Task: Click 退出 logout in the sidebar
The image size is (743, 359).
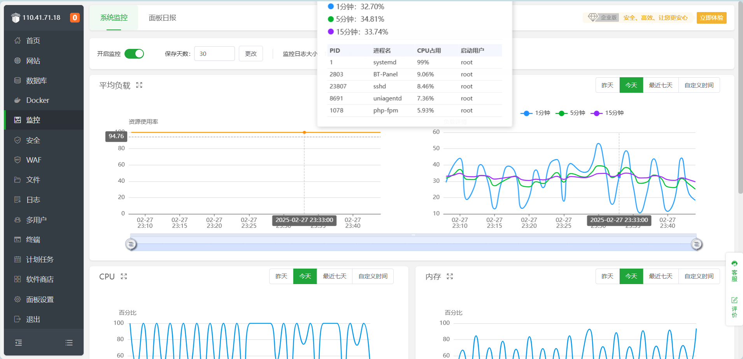Action: tap(44, 319)
